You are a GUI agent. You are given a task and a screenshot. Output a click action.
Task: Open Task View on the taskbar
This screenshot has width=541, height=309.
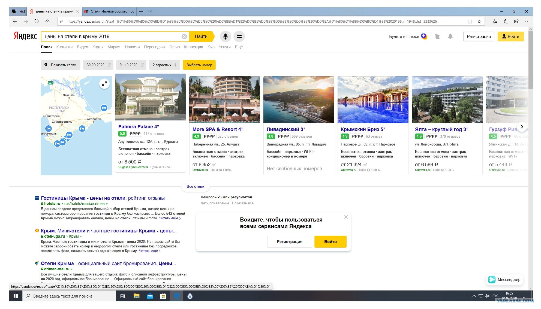coord(123,296)
